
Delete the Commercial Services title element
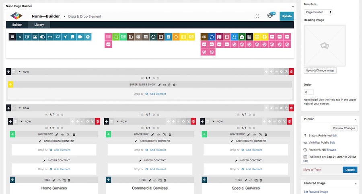tap(165, 180)
